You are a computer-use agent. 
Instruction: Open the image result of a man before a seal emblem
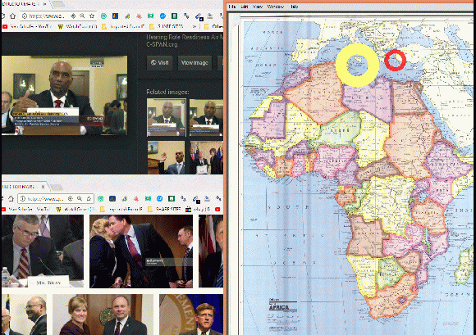click(191, 315)
